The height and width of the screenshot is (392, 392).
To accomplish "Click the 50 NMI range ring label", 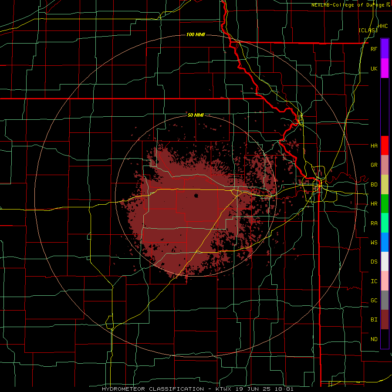I will coord(196,115).
